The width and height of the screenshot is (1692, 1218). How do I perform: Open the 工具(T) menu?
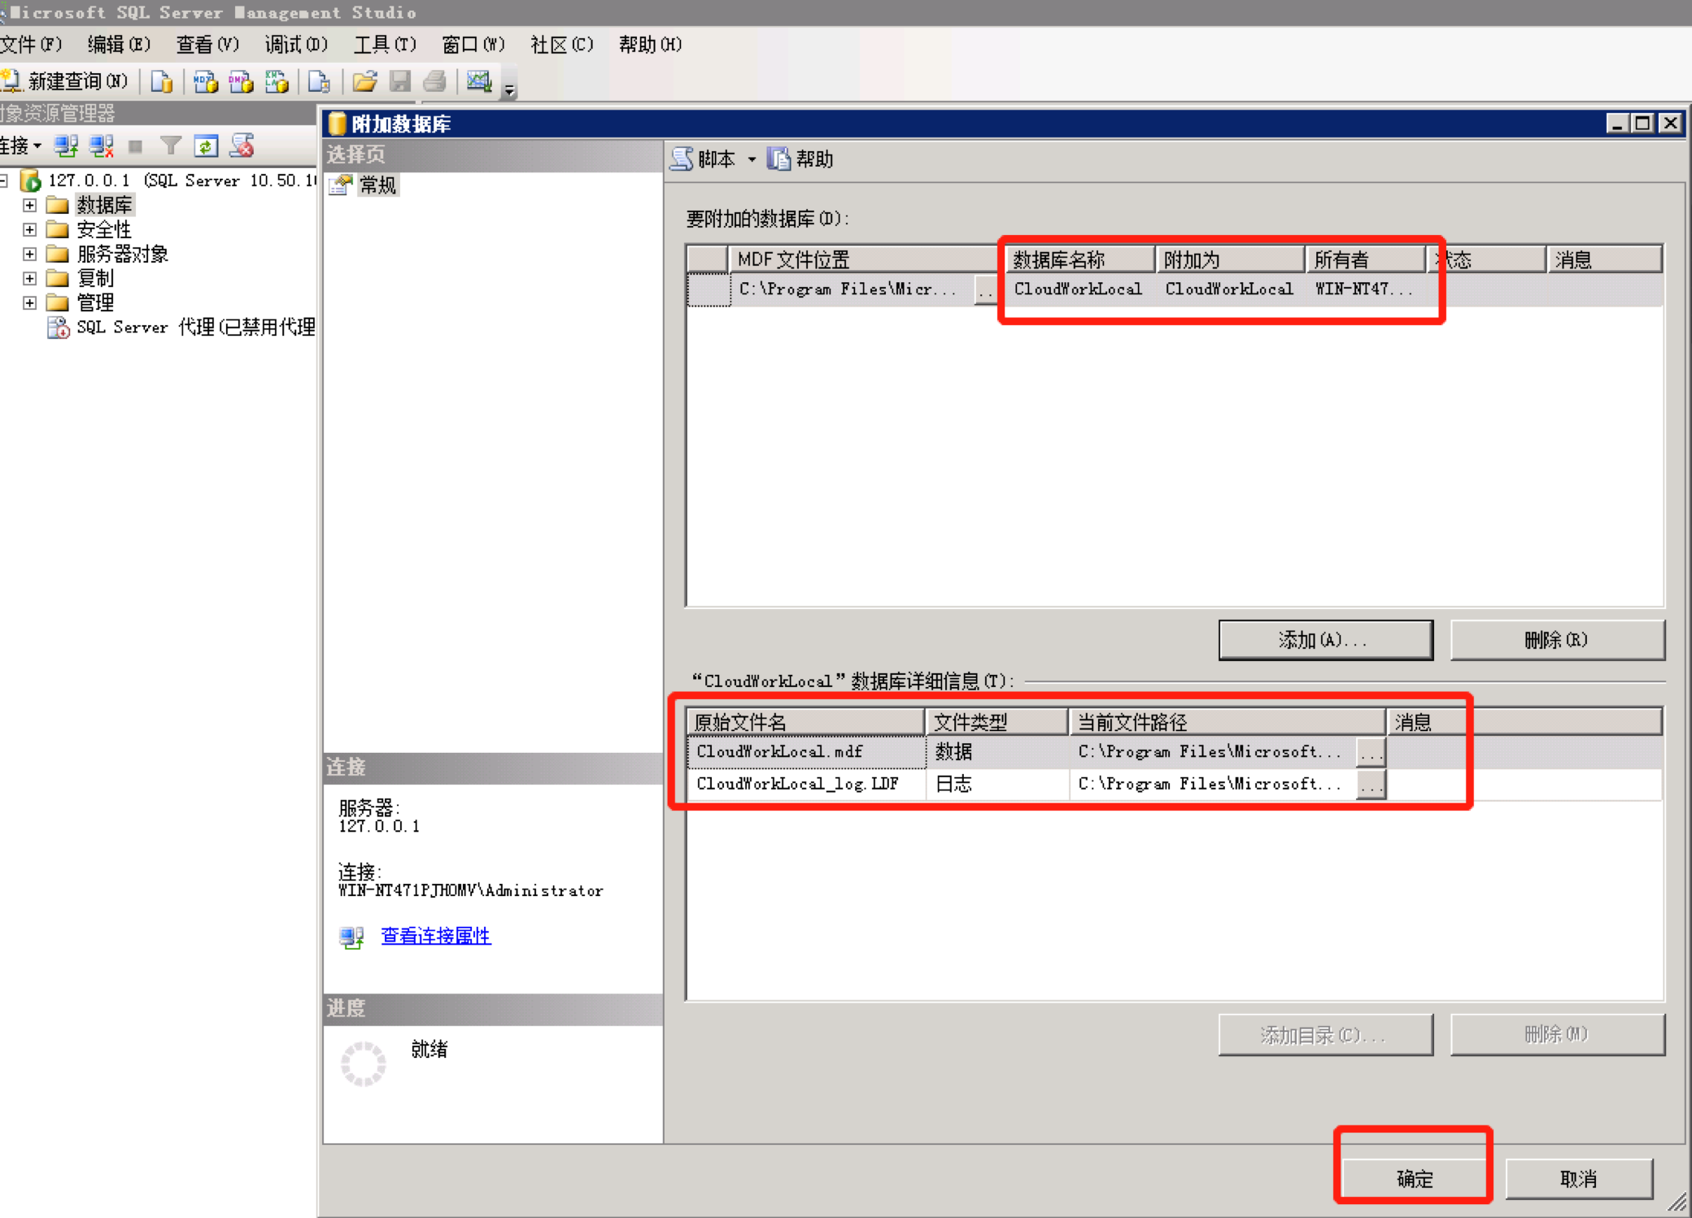pos(385,44)
